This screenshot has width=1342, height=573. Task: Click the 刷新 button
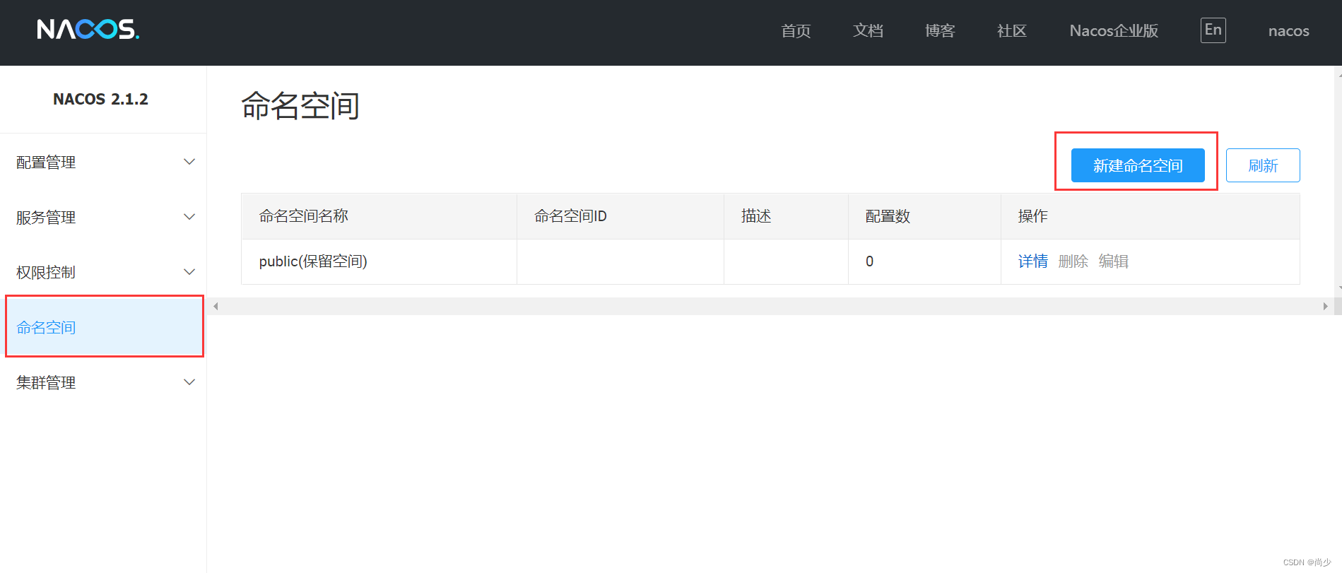pyautogui.click(x=1263, y=165)
